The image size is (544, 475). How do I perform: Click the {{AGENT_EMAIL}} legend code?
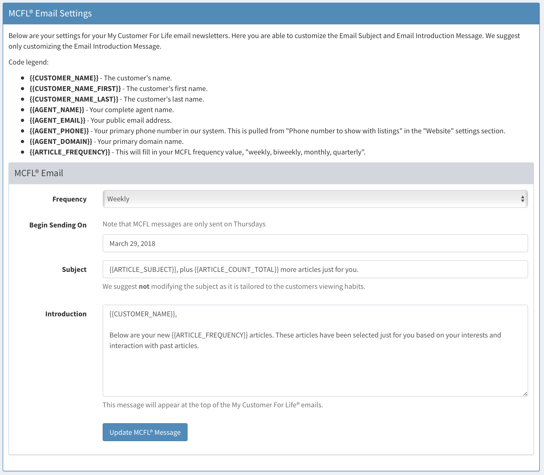58,120
